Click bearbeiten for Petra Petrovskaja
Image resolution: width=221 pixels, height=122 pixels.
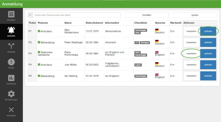191,53
